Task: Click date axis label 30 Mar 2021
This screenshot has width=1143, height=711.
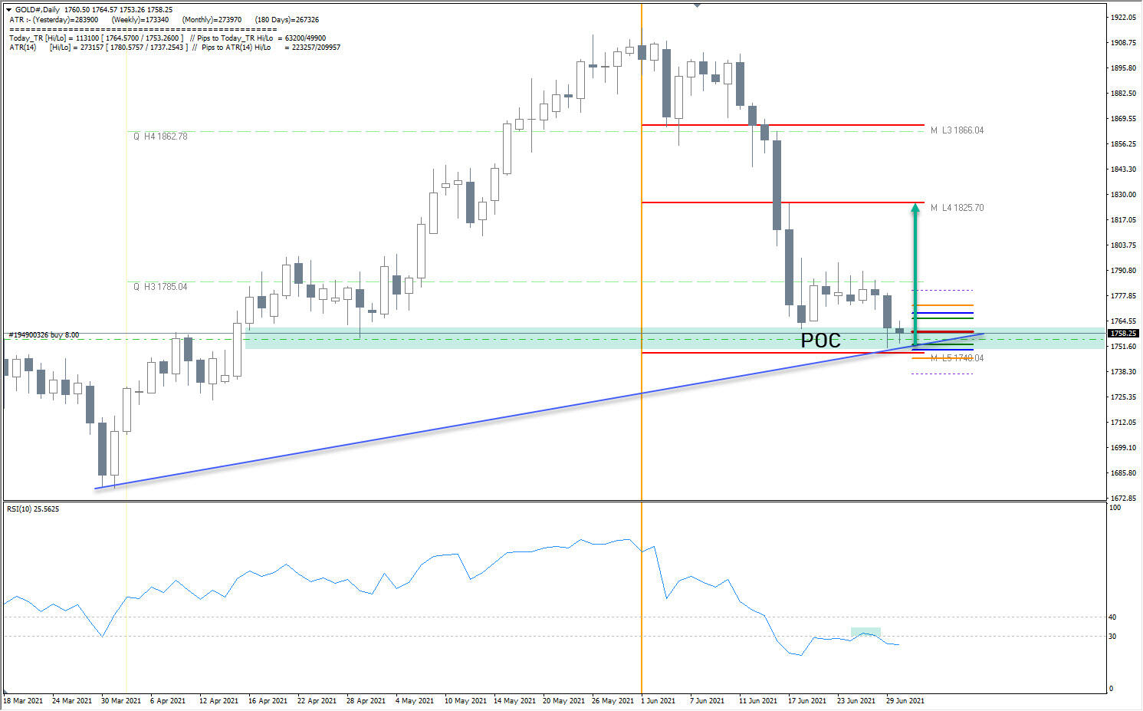Action: tap(120, 701)
